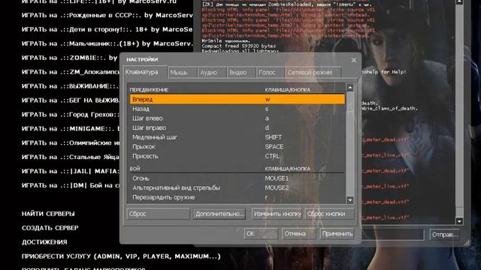Viewport: 481px width, 270px height.
Task: Click the Отправить button in console window
Action: point(445,235)
